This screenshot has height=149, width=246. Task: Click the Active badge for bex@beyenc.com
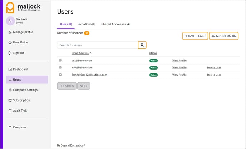click(x=153, y=61)
